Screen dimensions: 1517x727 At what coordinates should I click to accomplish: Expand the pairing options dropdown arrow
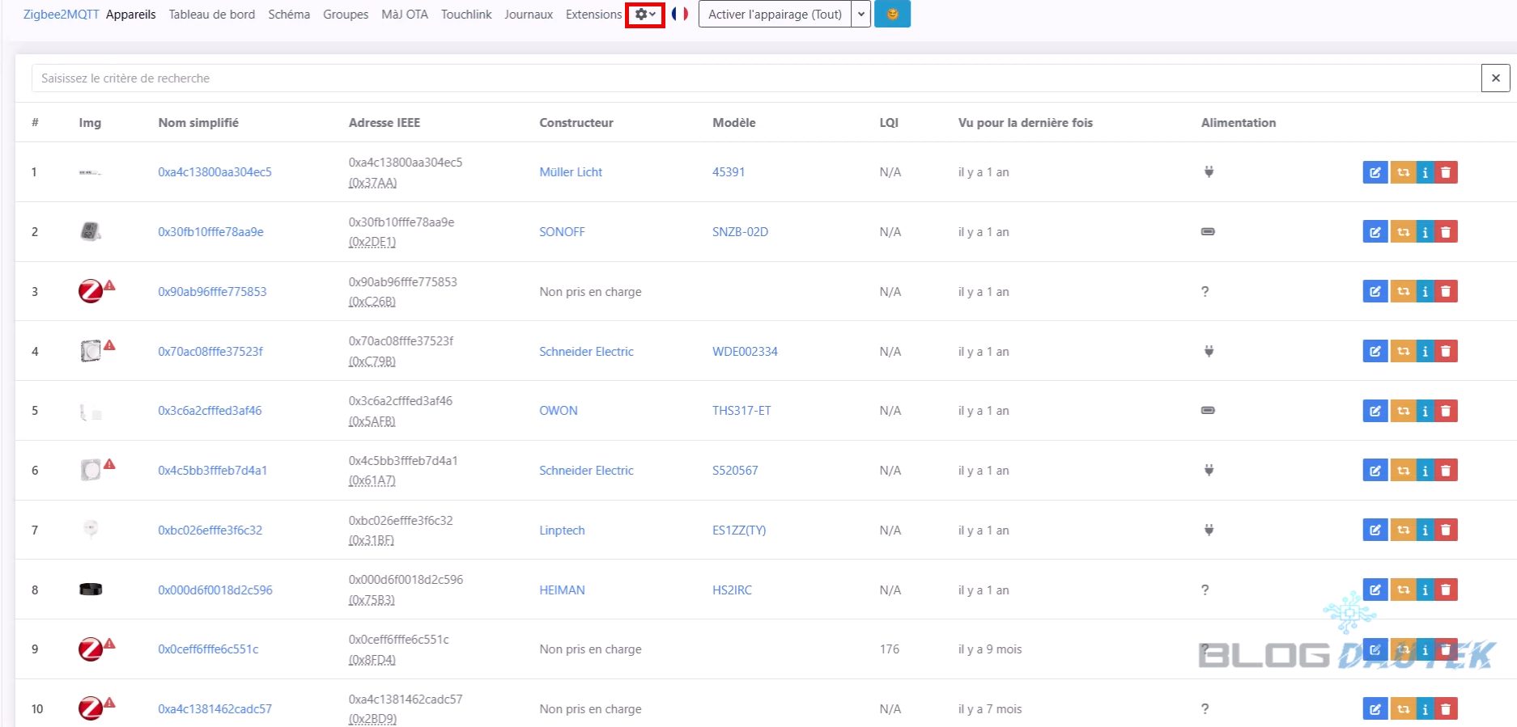click(x=860, y=15)
